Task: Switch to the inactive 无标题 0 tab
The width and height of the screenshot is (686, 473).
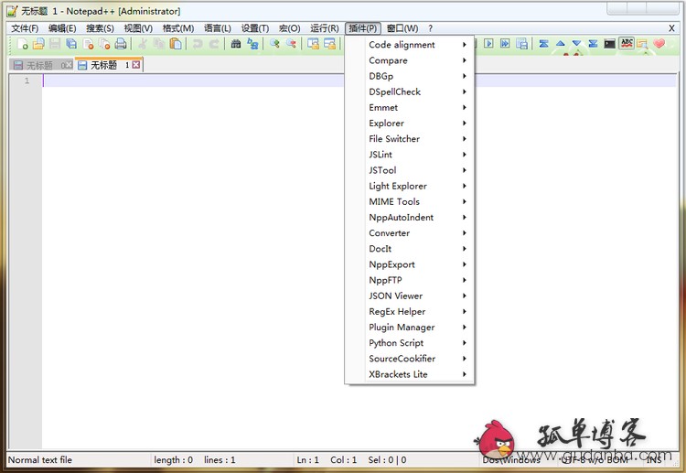Action: (x=41, y=65)
